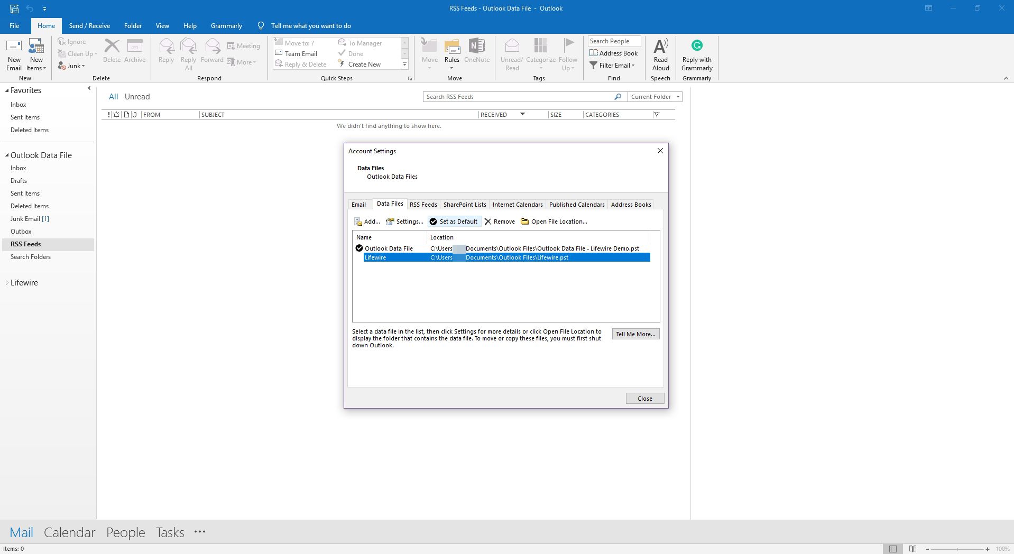The width and height of the screenshot is (1014, 554).
Task: Go to People in navigation bar
Action: point(125,532)
